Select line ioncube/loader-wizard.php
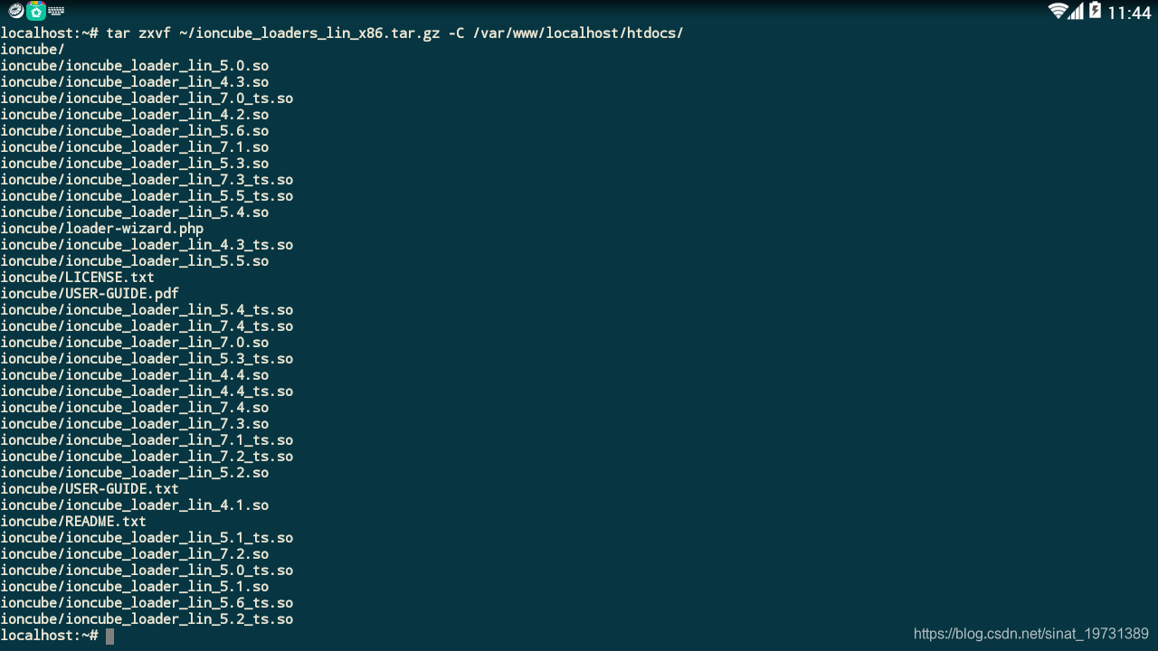This screenshot has width=1158, height=651. point(101,229)
